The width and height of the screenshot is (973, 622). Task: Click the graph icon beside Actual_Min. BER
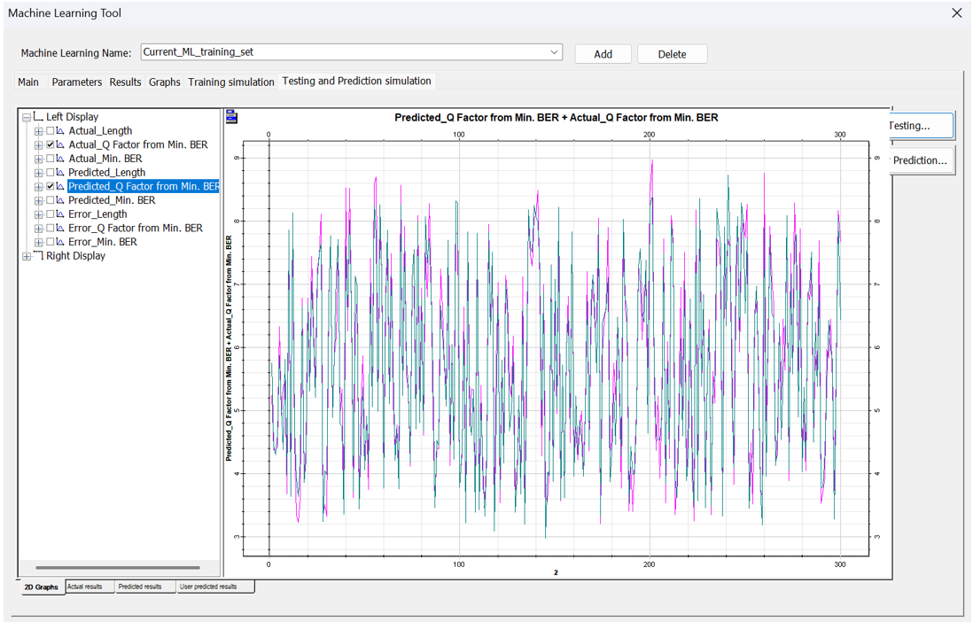point(60,159)
